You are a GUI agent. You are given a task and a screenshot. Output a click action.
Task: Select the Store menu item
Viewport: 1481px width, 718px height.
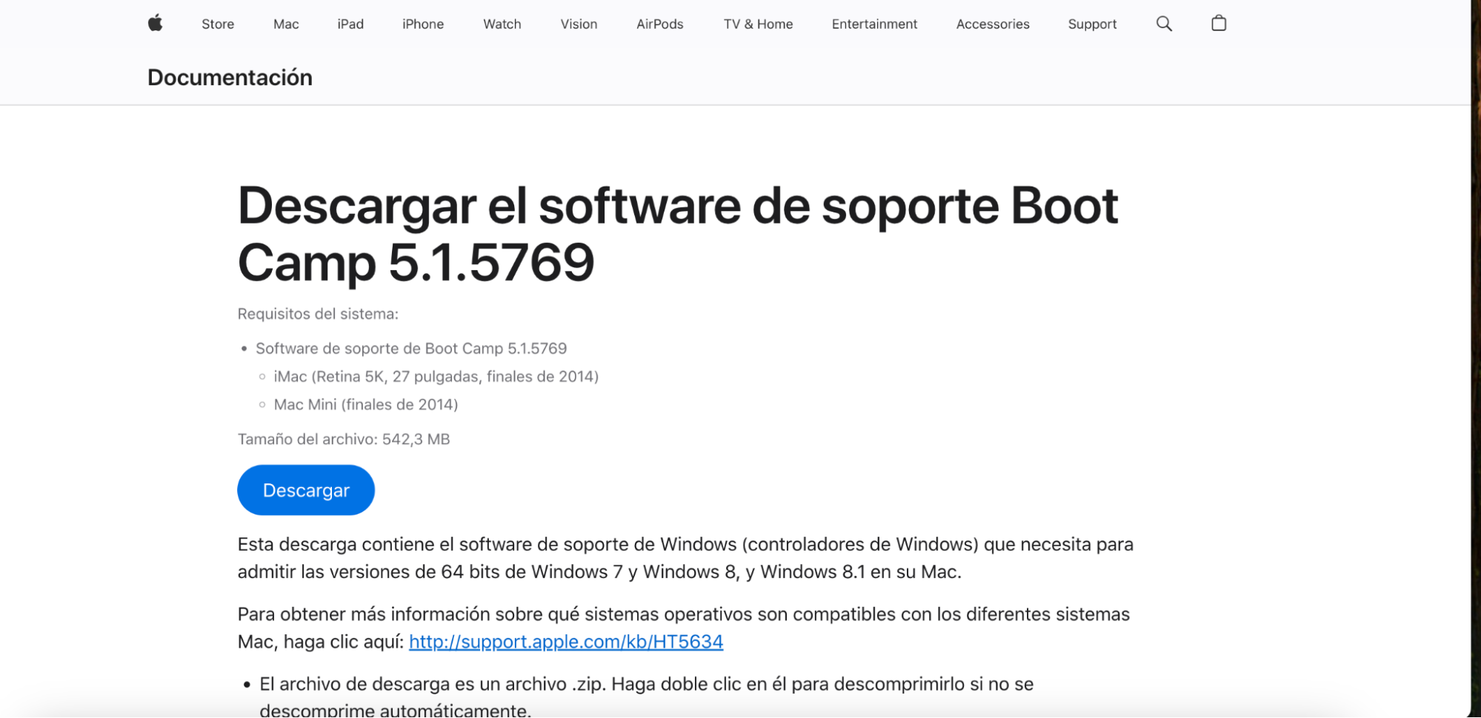[217, 24]
